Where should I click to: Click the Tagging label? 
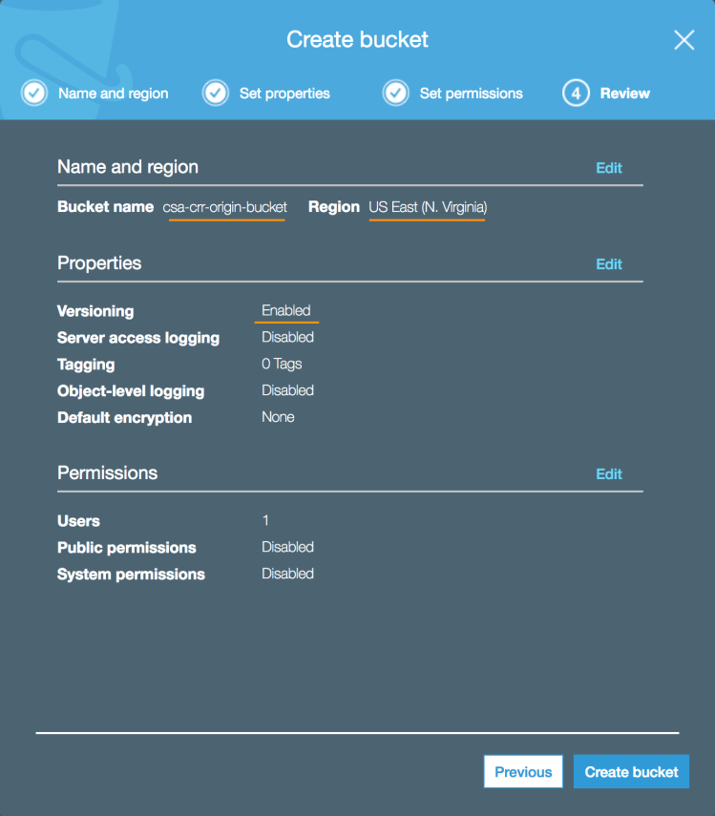(x=86, y=365)
